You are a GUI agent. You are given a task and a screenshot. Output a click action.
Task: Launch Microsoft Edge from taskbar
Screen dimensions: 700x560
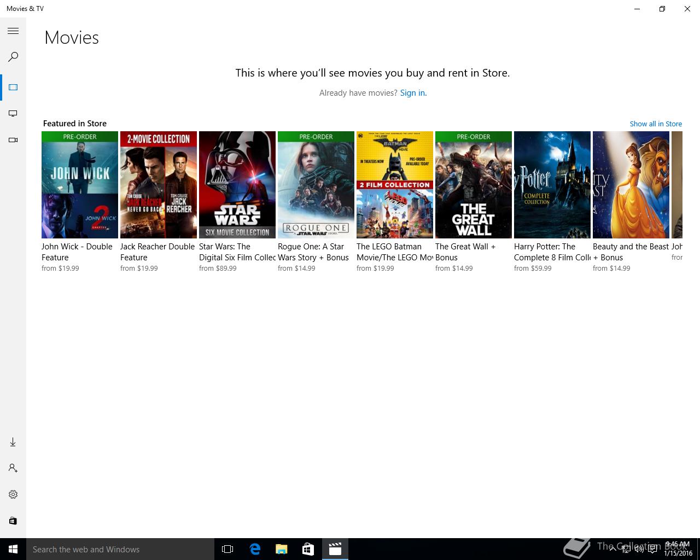pos(255,549)
